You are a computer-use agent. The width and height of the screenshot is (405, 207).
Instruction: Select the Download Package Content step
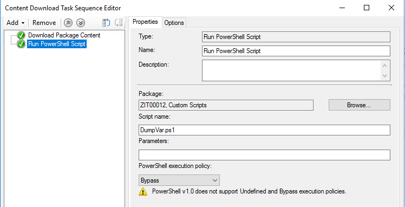[64, 35]
